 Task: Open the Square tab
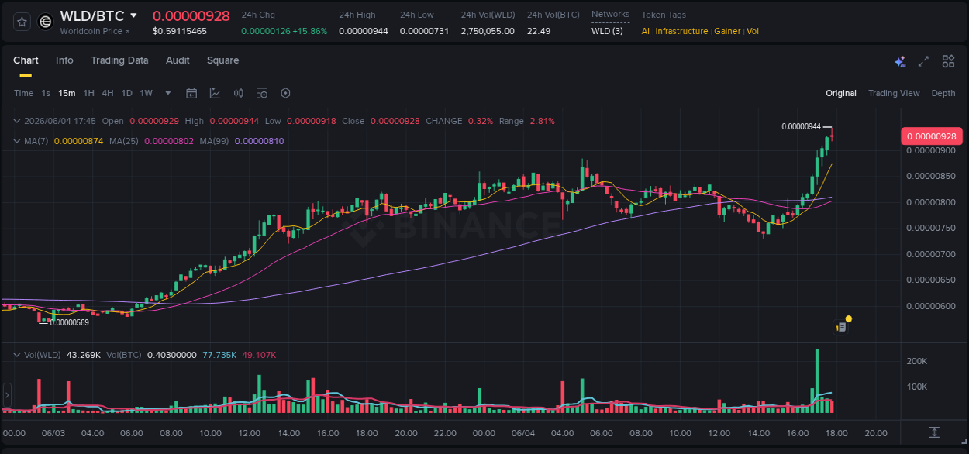click(222, 60)
